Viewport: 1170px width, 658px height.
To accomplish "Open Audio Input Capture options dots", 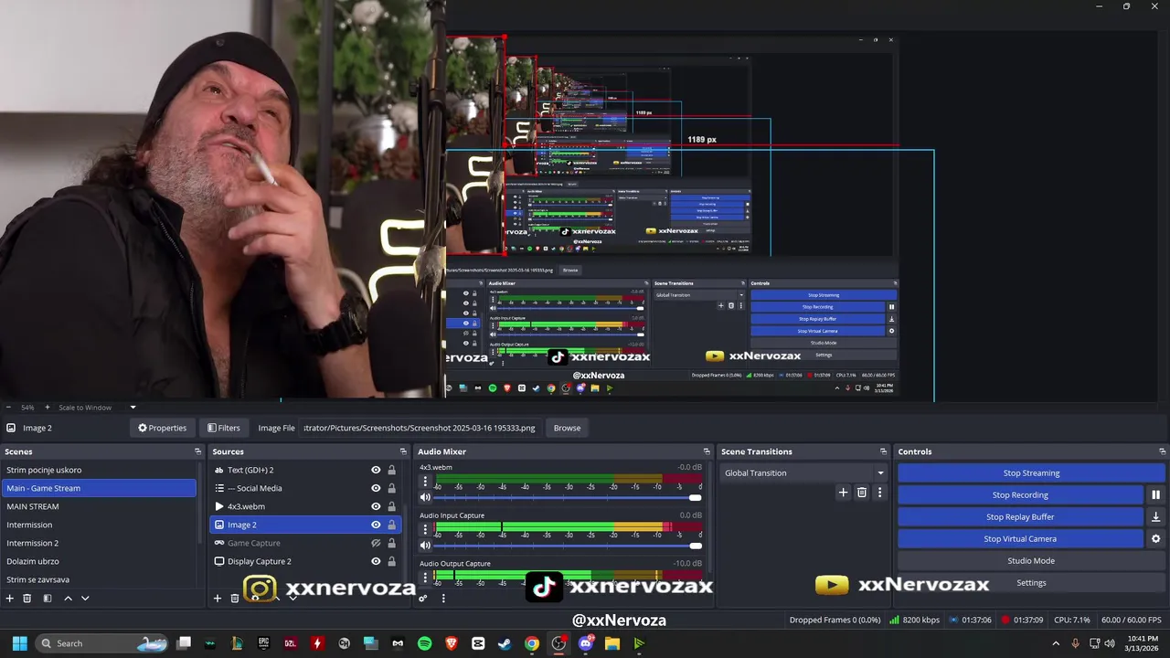I will pyautogui.click(x=425, y=529).
